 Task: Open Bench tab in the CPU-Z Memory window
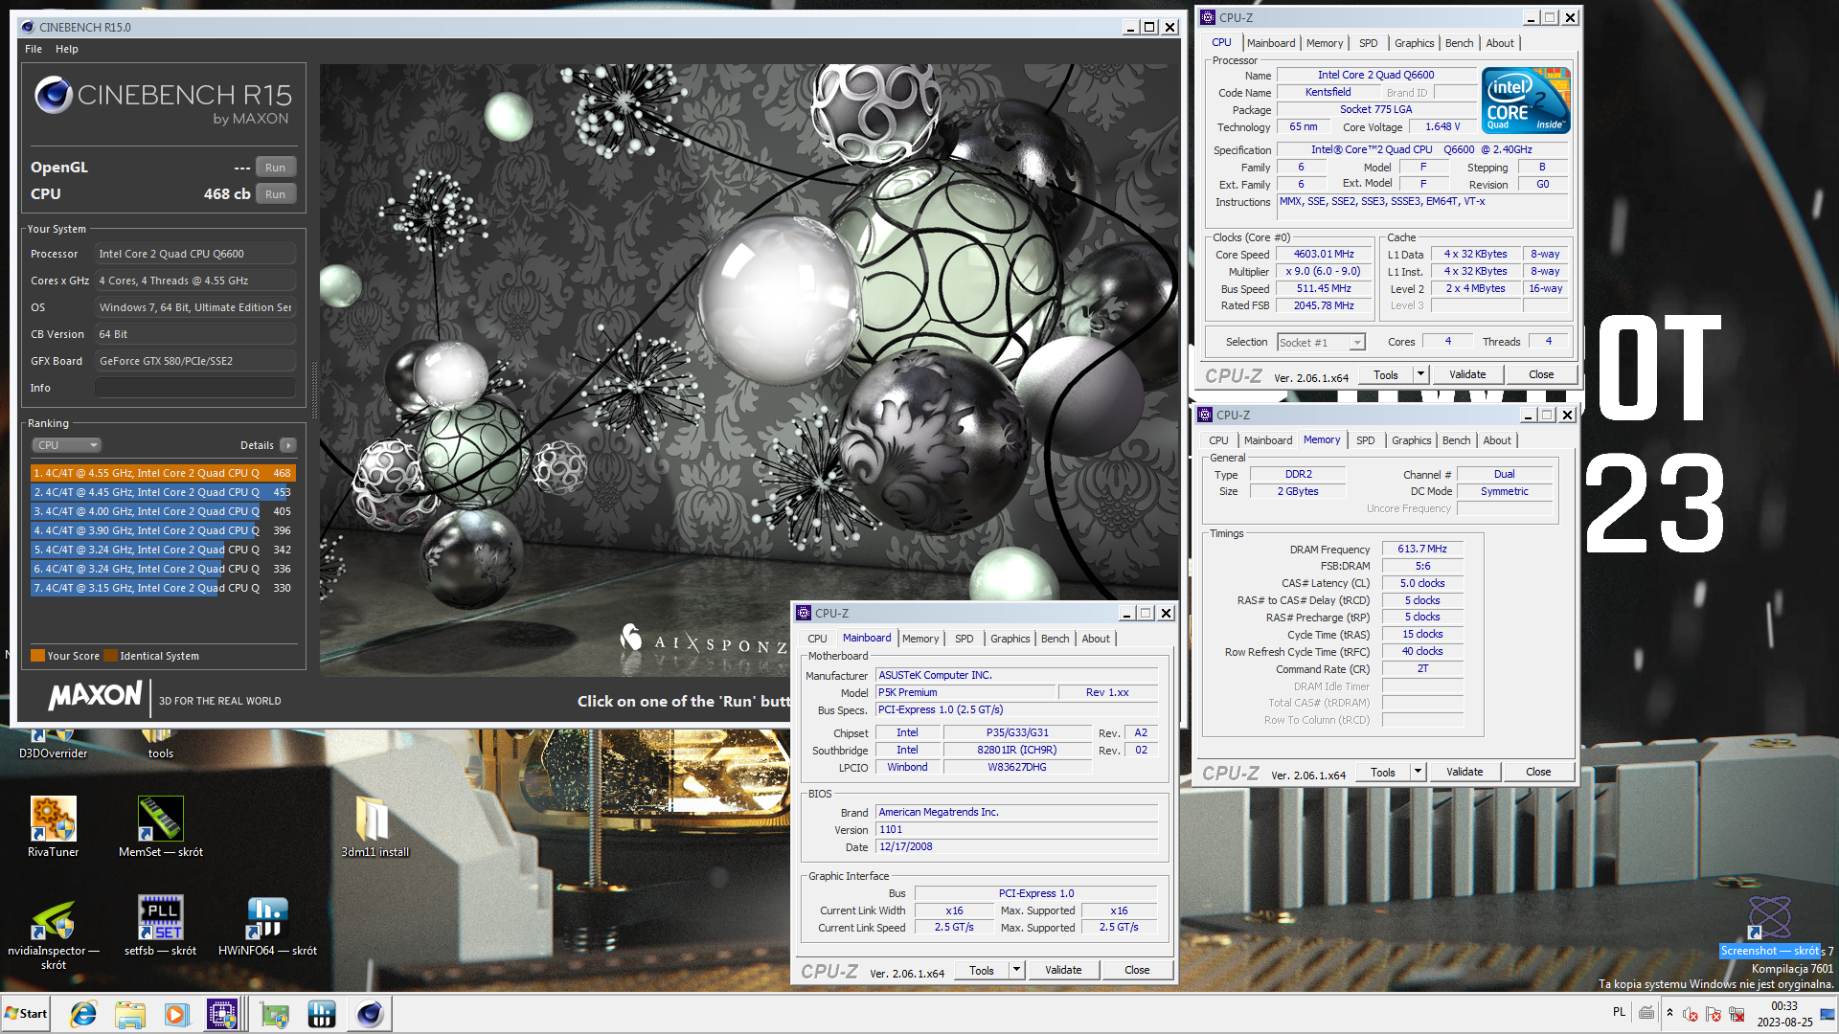[1456, 440]
